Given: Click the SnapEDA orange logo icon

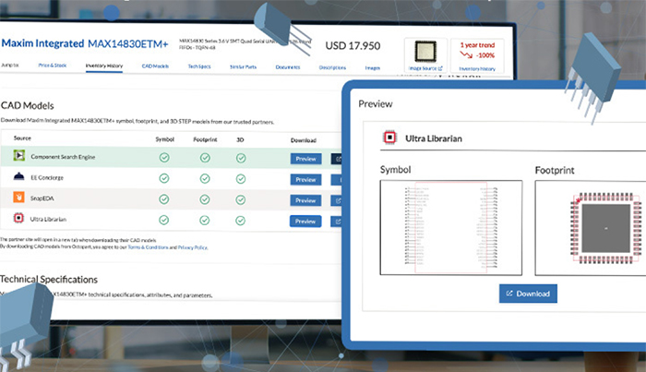Looking at the screenshot, I should pos(19,198).
